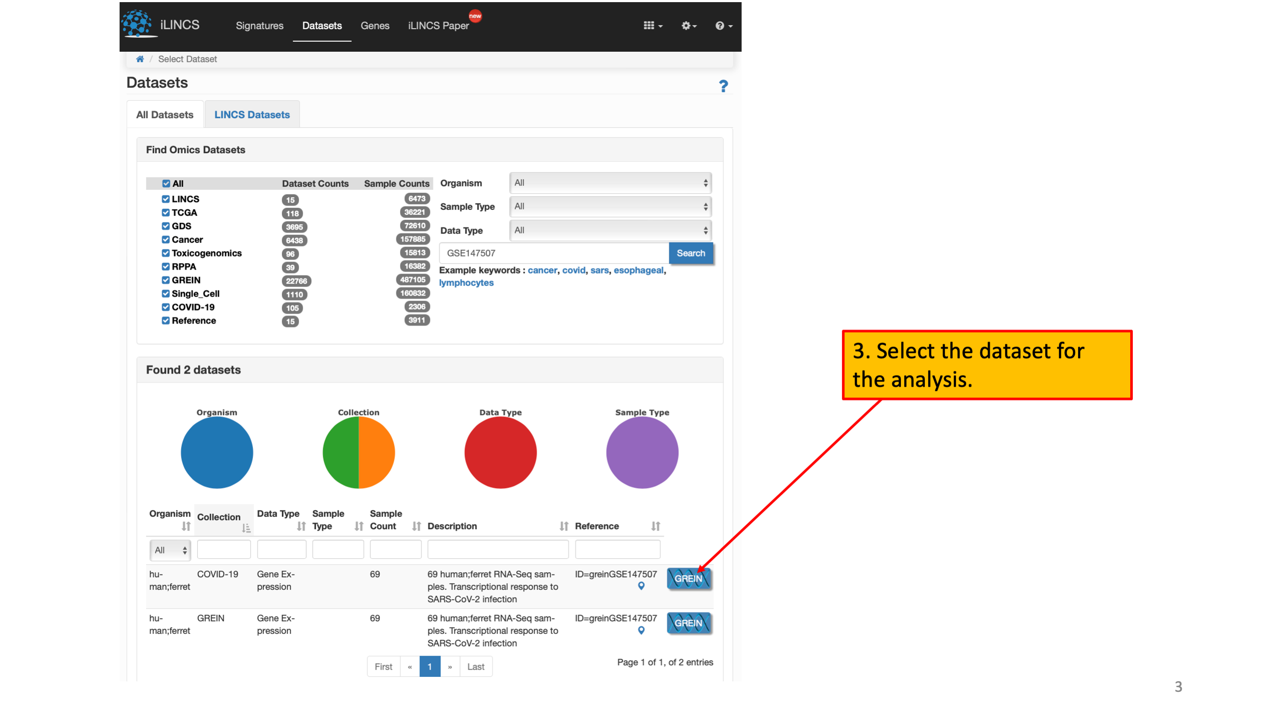This screenshot has width=1281, height=720.
Task: Click the 'sars' example keyword link
Action: coord(599,270)
